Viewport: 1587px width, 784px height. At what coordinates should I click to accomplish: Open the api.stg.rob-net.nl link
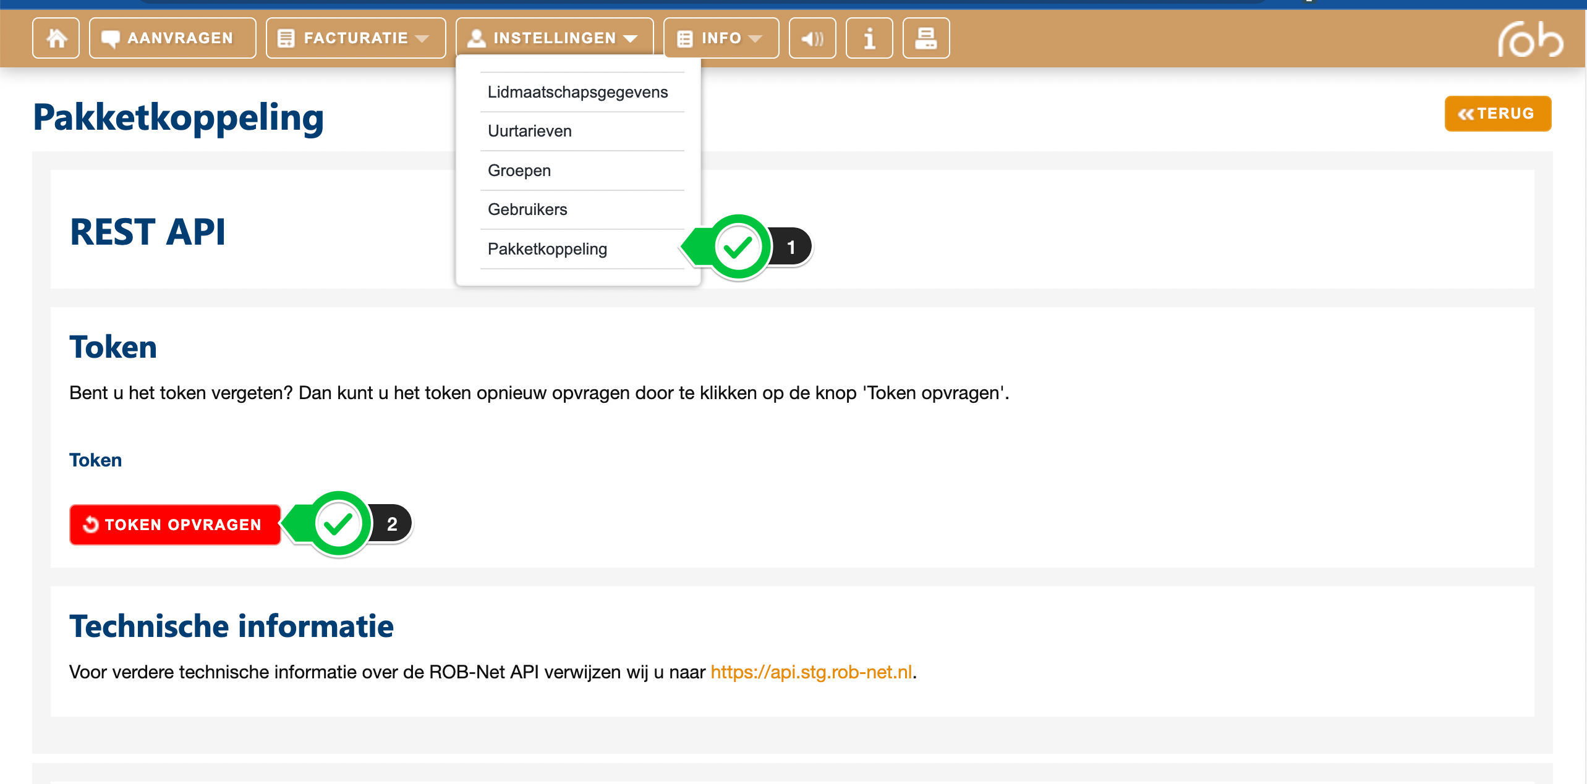pos(811,672)
